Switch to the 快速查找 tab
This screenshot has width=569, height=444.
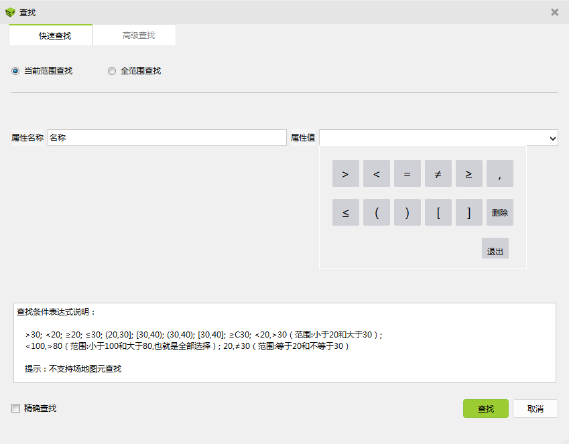click(x=50, y=35)
